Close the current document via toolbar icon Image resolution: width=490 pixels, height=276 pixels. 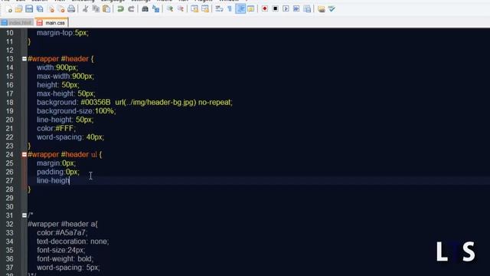click(51, 9)
